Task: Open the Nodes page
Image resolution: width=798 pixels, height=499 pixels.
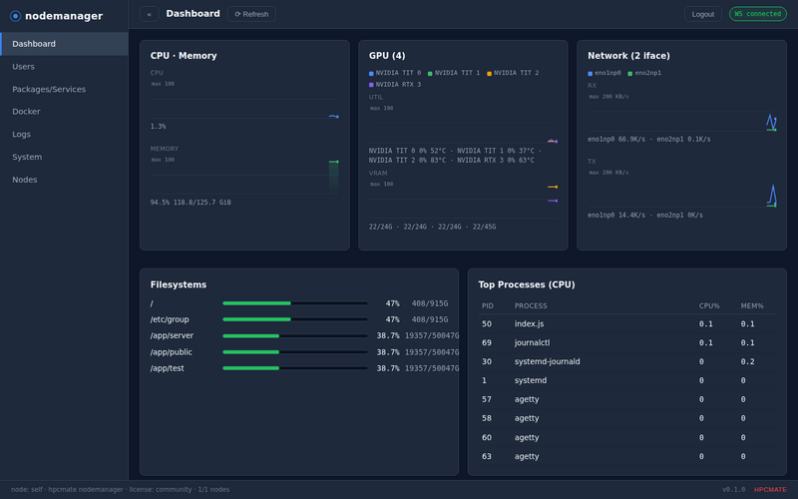Action: pos(64,180)
